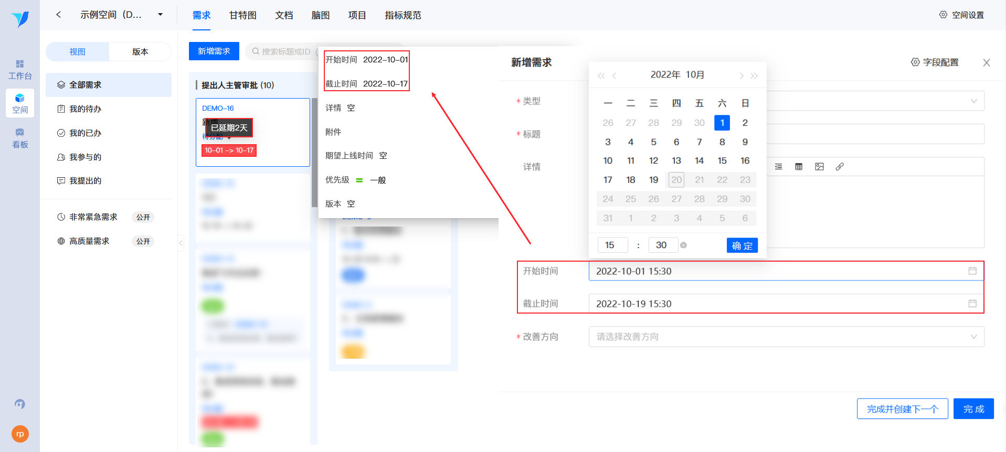Insert a table in the 详情 editor
1006x452 pixels.
799,167
